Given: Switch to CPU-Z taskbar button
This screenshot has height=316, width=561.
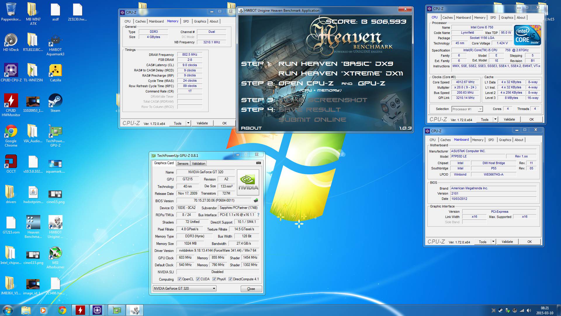Looking at the screenshot, I should tap(97, 310).
